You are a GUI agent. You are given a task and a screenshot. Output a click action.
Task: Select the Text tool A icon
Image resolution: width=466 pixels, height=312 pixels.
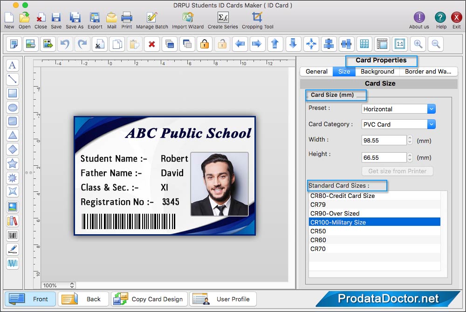(x=13, y=65)
